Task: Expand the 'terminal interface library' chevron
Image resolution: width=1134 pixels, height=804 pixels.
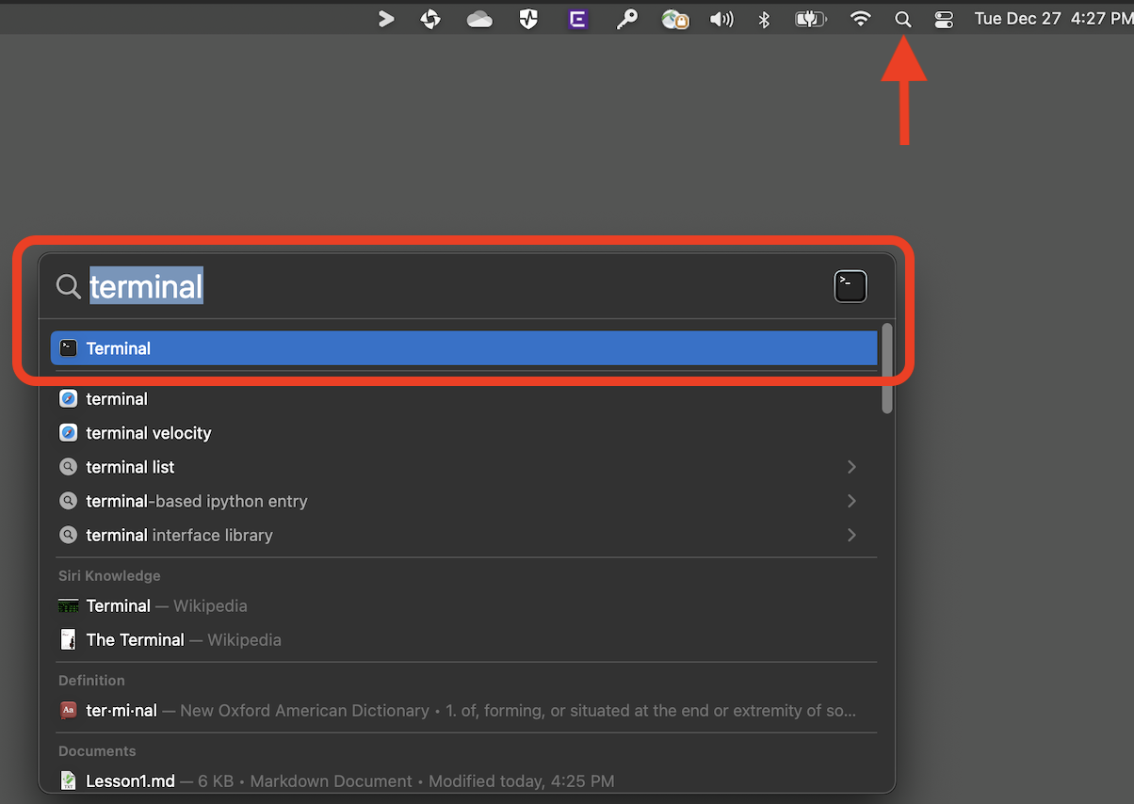Action: [851, 535]
